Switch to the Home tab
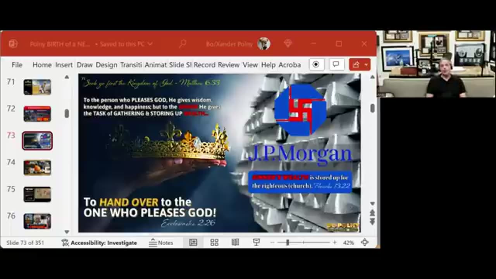 [42, 65]
